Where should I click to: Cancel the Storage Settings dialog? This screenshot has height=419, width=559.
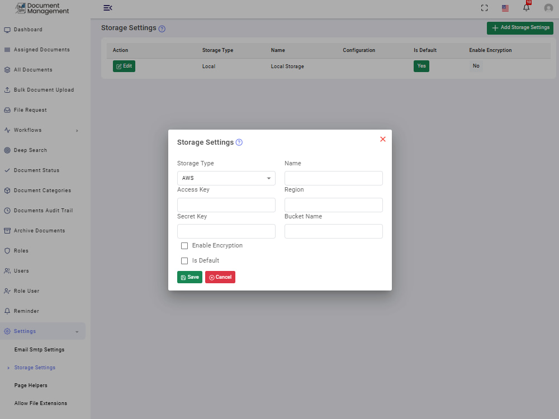[x=220, y=277]
